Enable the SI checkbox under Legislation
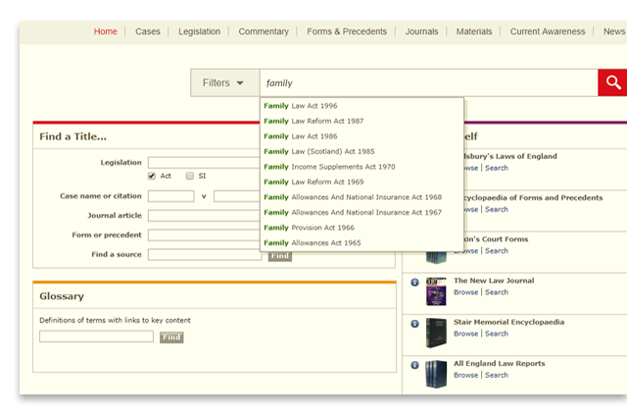 [x=190, y=177]
